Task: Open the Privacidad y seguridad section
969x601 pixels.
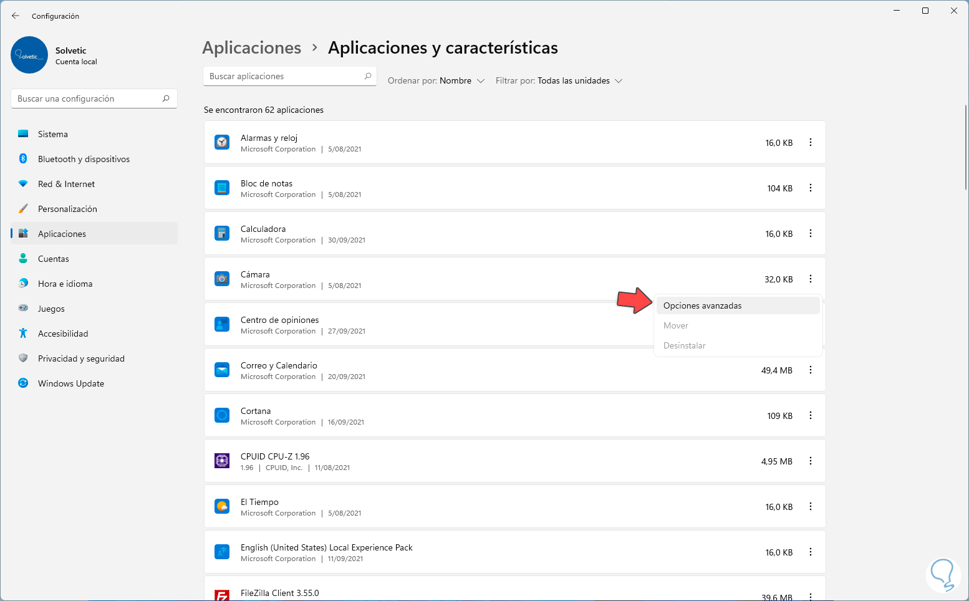Action: [94, 358]
